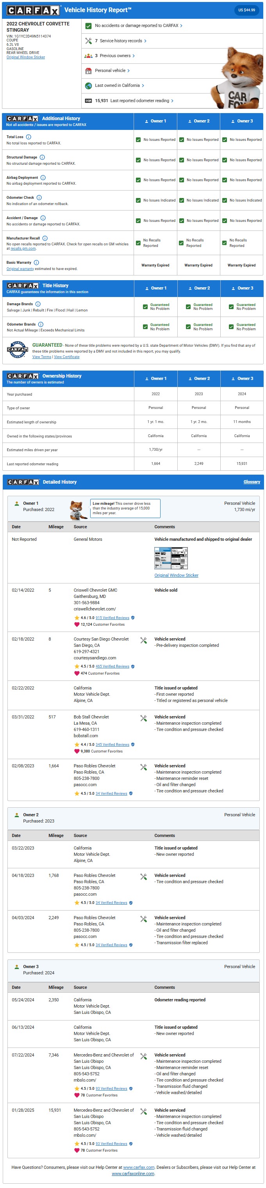Click the previous owners people icon
The height and width of the screenshot is (1188, 266).
88,56
